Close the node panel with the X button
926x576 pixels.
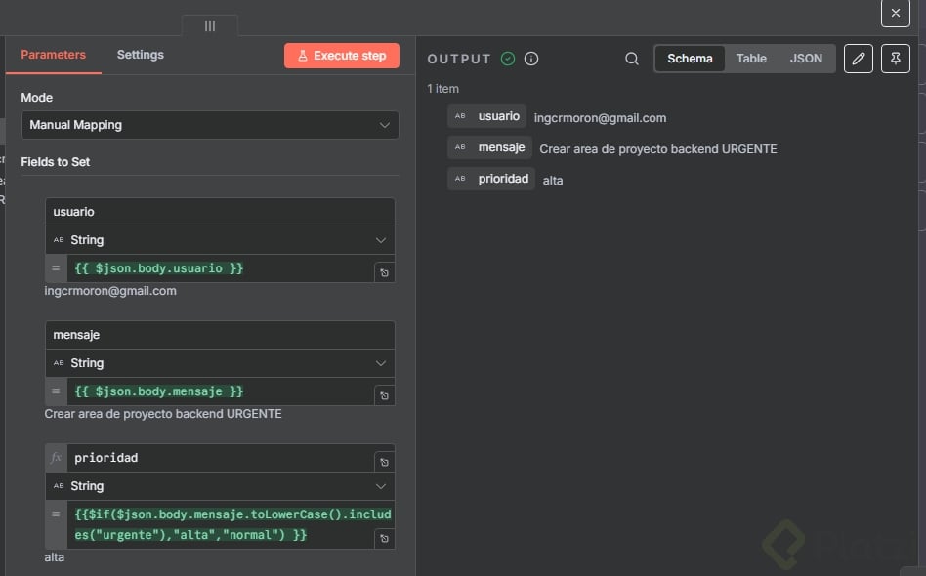896,13
